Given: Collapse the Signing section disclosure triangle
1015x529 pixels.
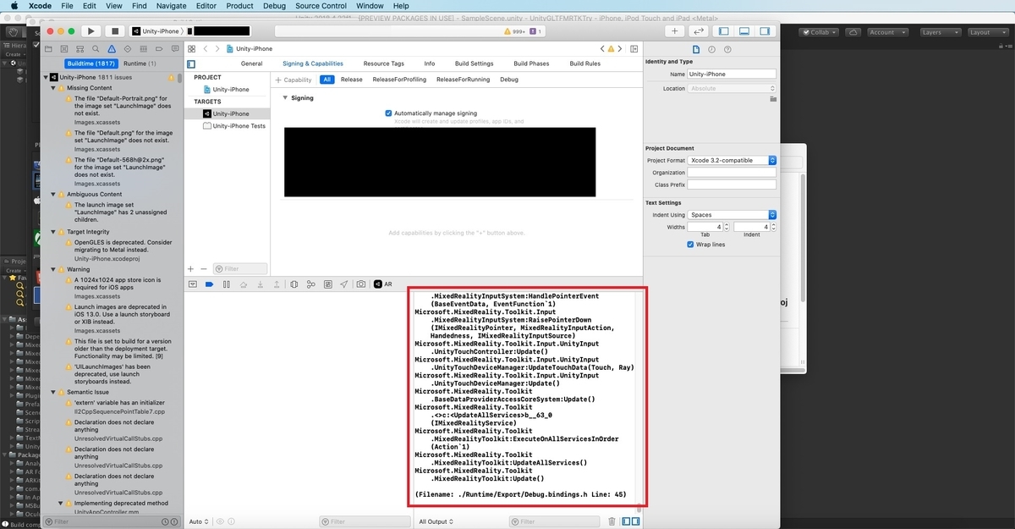Looking at the screenshot, I should click(x=285, y=98).
